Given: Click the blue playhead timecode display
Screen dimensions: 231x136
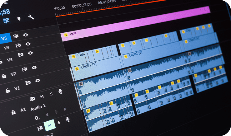Looking at the screenshot, I should 4,12.
